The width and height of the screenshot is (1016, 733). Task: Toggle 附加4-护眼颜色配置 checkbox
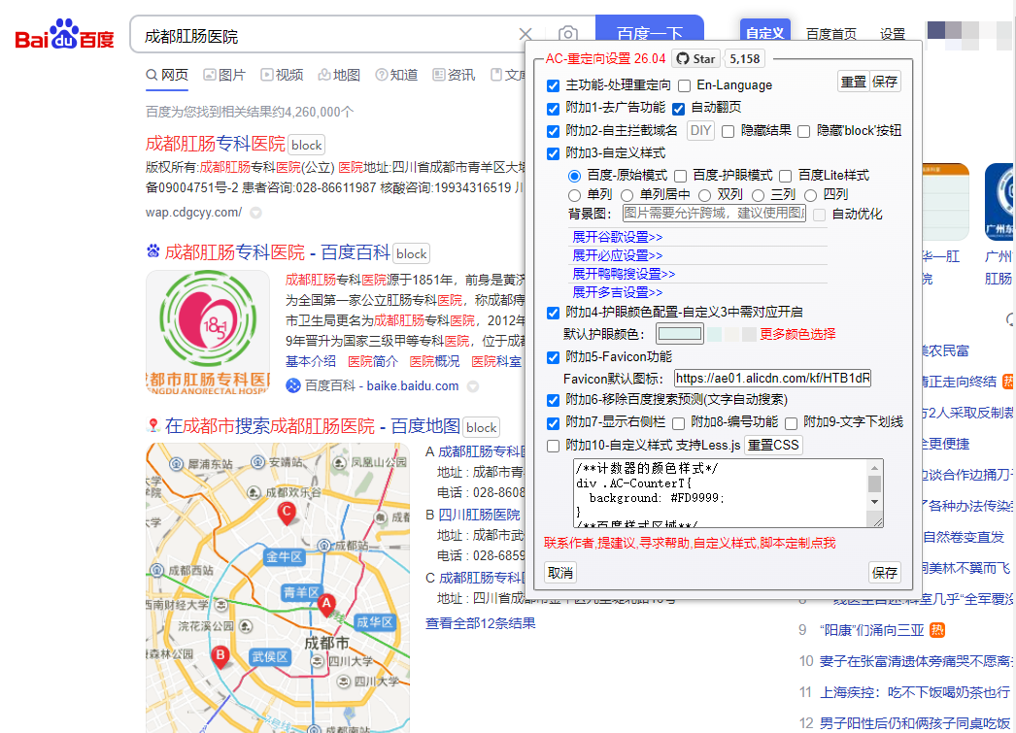pos(553,313)
